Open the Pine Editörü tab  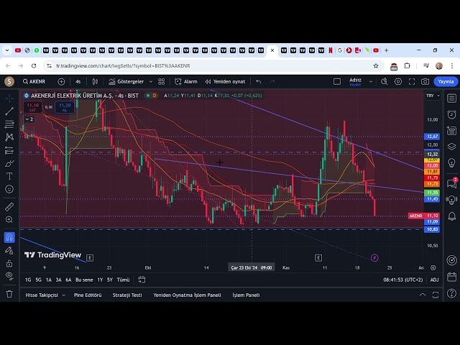(88, 295)
